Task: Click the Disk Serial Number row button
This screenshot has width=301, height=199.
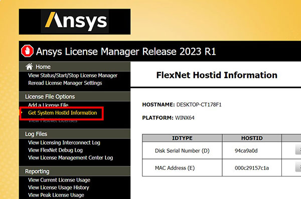Action: click(298, 150)
